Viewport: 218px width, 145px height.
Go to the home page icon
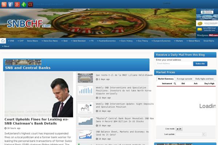pos(3,41)
